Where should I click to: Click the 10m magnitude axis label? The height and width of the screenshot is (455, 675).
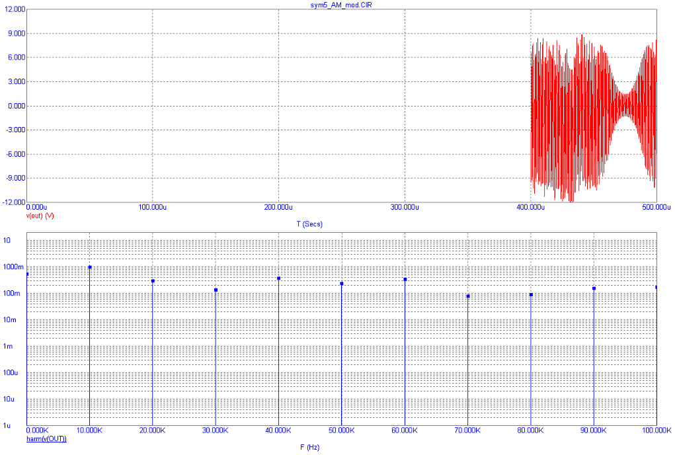[10, 320]
